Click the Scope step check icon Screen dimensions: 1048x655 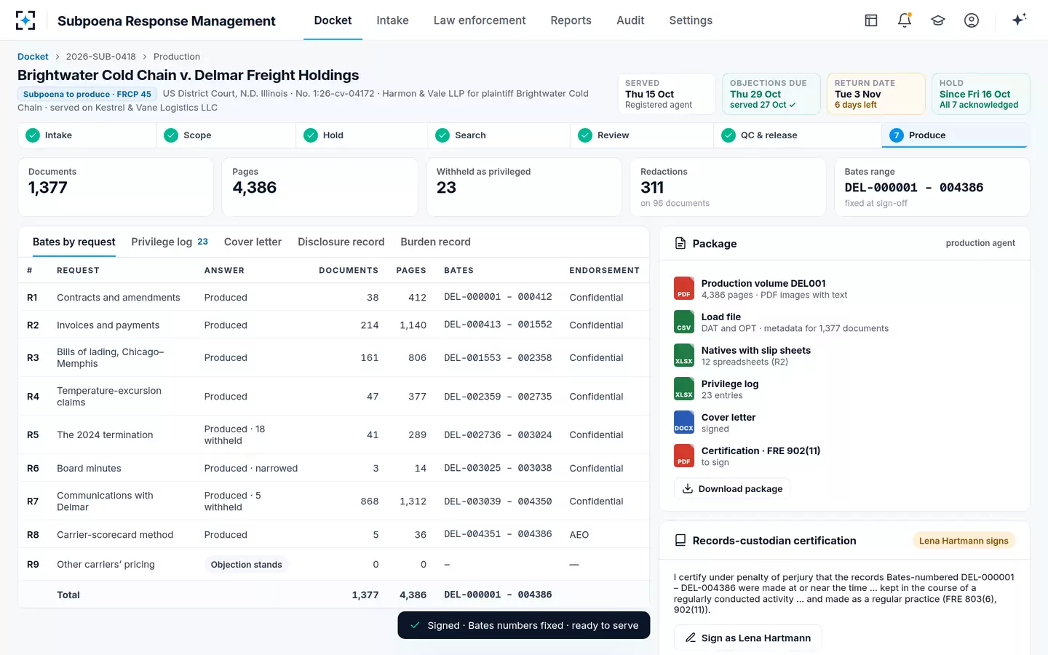pos(171,135)
